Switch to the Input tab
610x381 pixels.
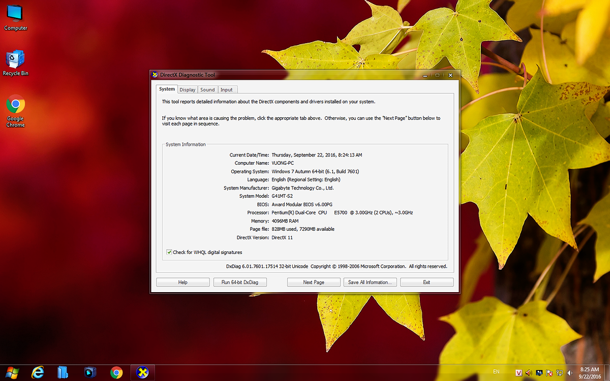227,90
